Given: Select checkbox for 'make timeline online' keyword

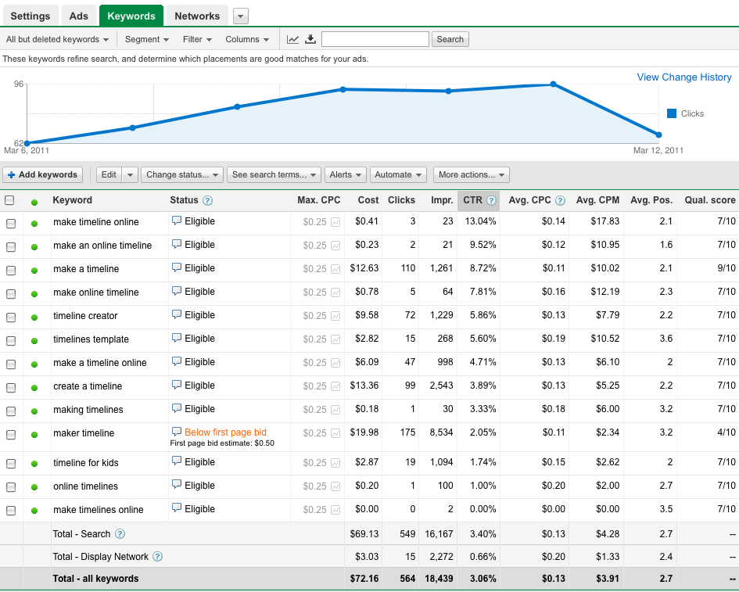Looking at the screenshot, I should [x=11, y=224].
